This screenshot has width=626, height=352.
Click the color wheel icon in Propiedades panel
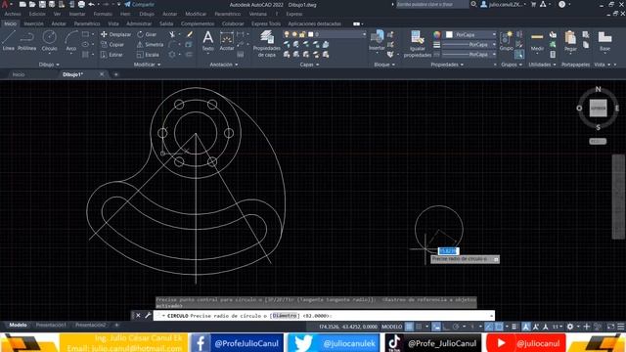(437, 35)
